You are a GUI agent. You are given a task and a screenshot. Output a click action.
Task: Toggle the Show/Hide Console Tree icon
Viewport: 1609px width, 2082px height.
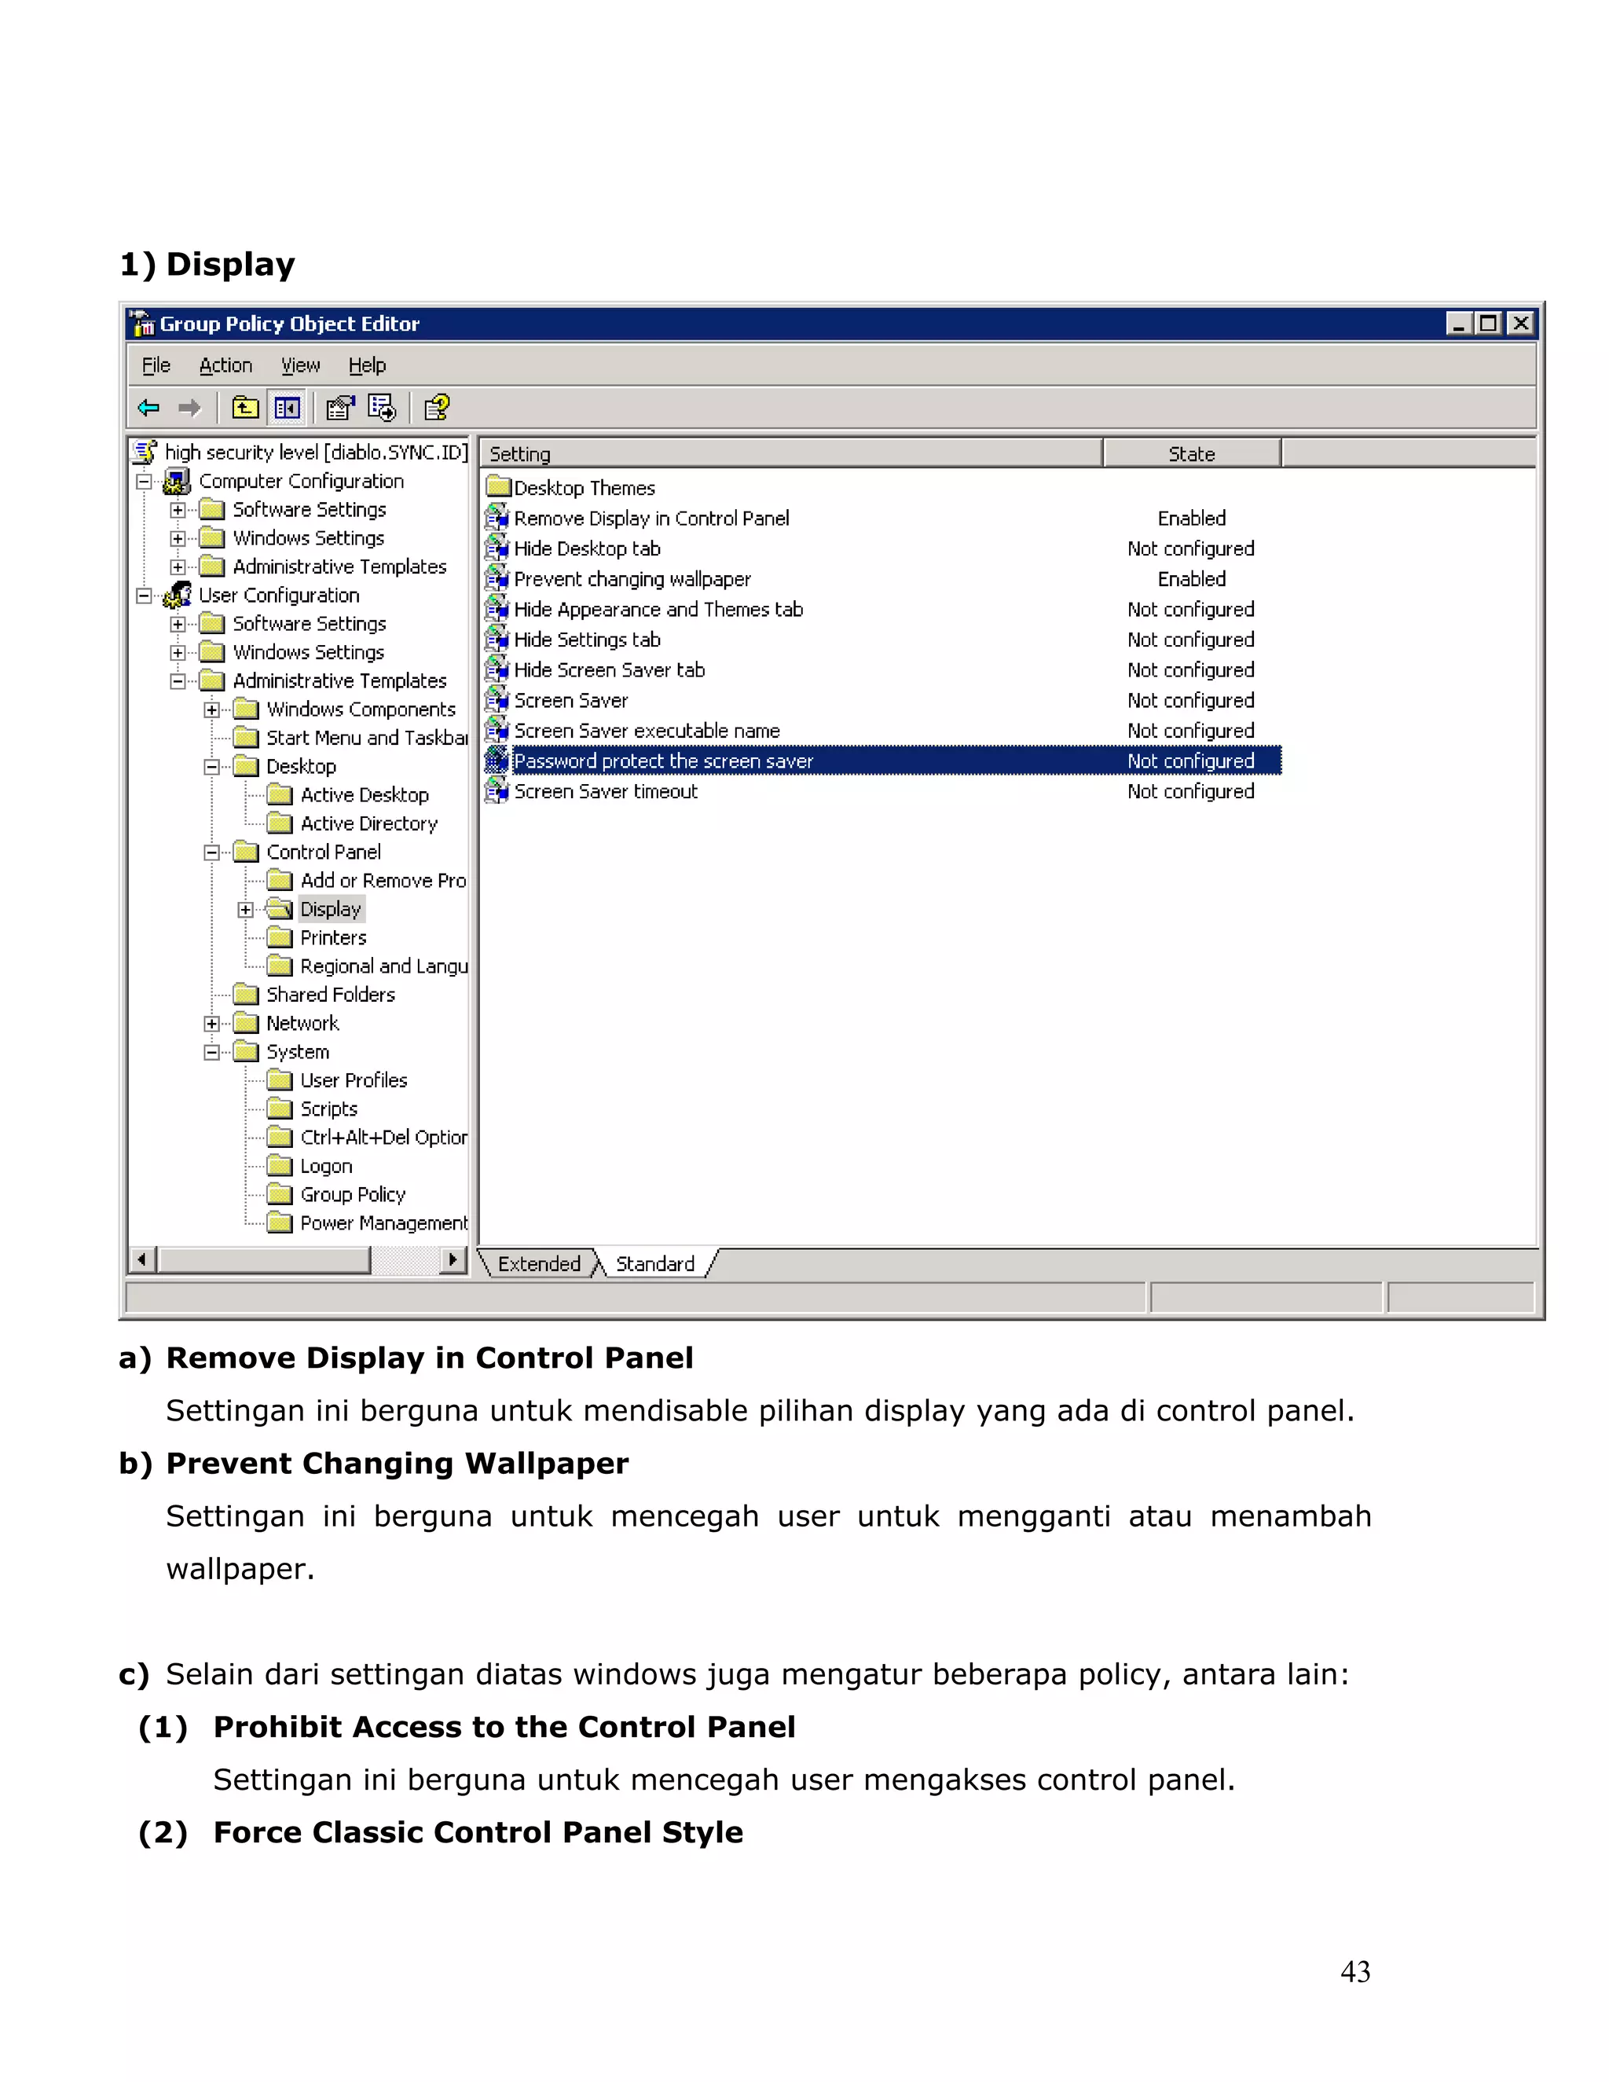[x=287, y=408]
